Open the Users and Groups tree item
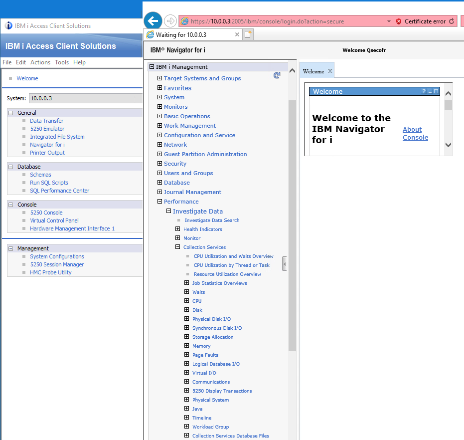Image resolution: width=464 pixels, height=440 pixels. click(188, 173)
